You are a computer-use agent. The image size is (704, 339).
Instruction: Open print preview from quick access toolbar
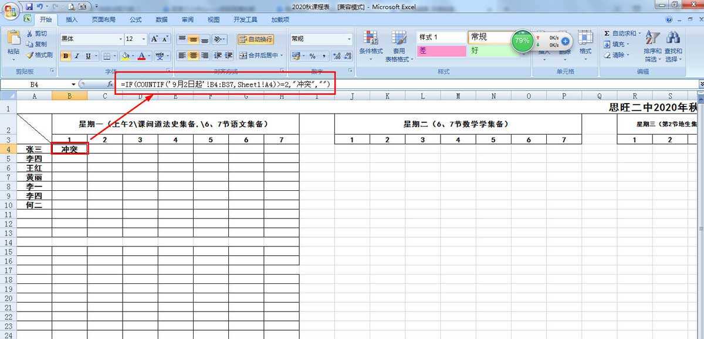click(x=72, y=6)
